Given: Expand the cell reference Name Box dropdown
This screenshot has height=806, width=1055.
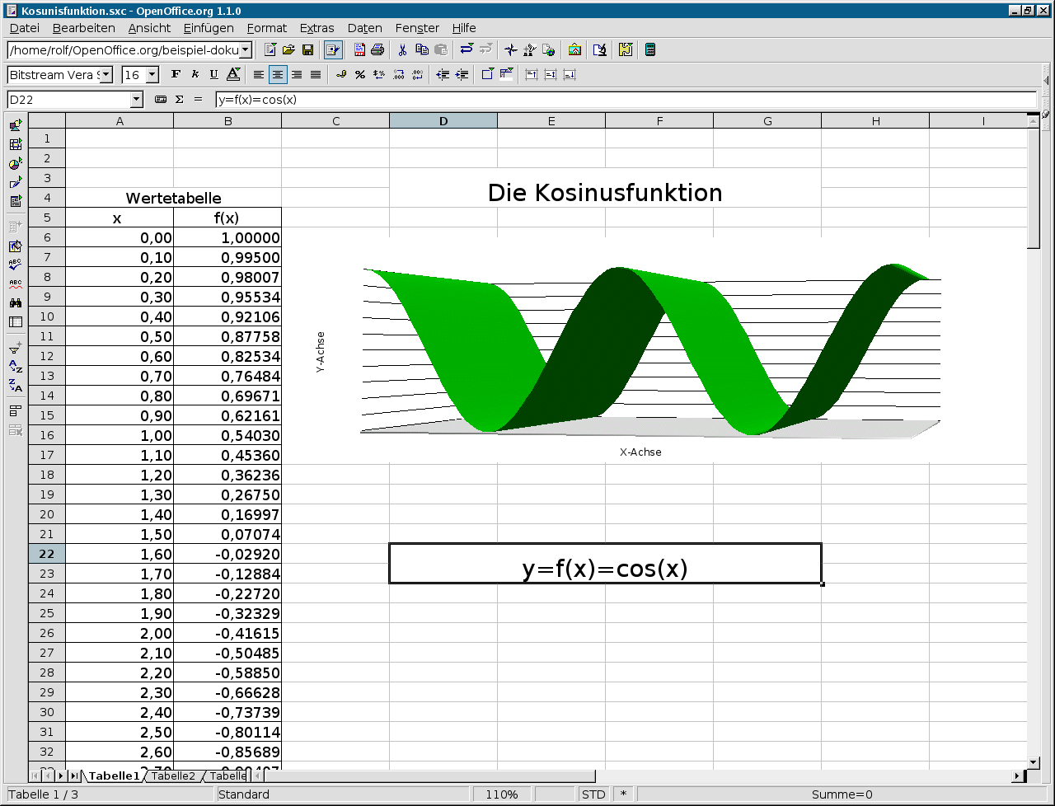Looking at the screenshot, I should 137,100.
